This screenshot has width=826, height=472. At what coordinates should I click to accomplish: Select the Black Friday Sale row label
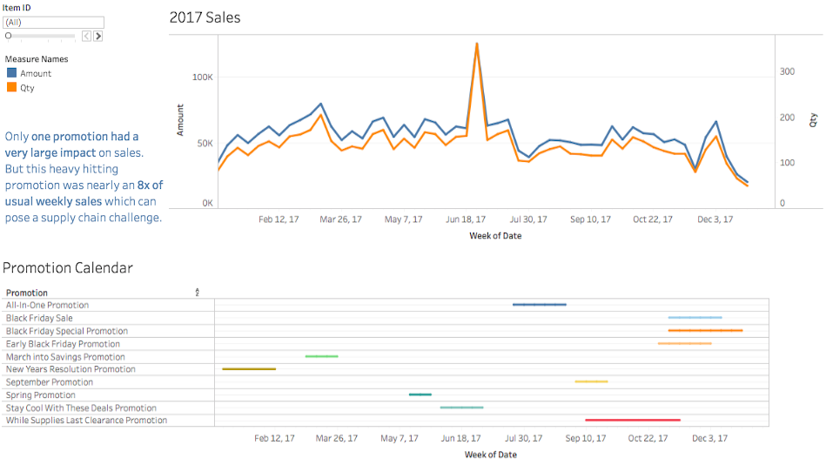39,318
